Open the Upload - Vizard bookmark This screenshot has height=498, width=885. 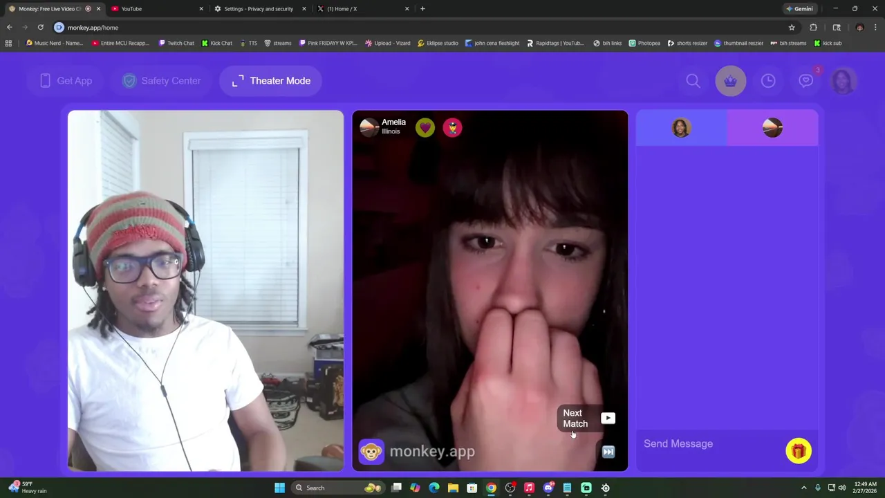tap(387, 43)
